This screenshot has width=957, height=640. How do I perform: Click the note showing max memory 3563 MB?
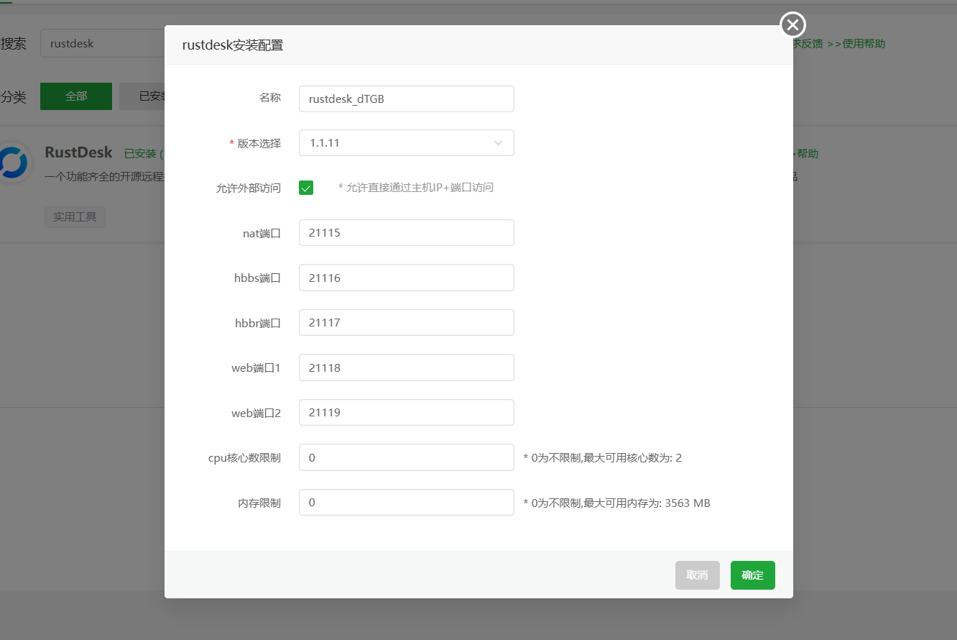coord(616,503)
